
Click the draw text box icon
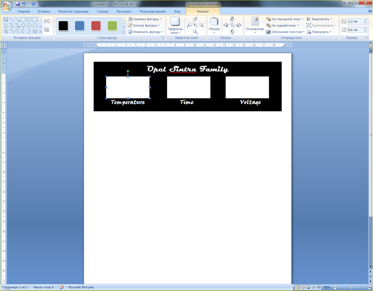[x=47, y=30]
